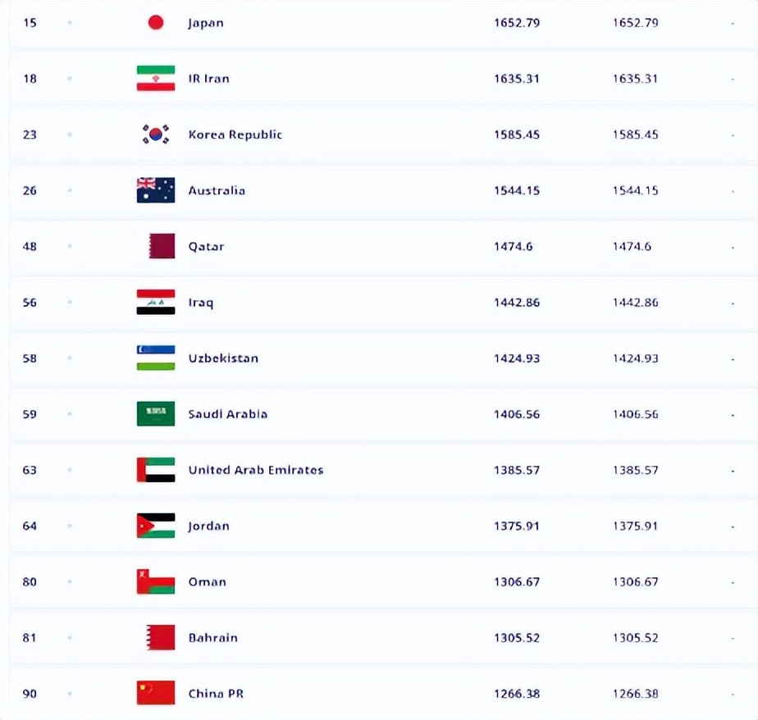Click the Jordan flag icon
Viewport: 758px width, 720px height.
156,526
